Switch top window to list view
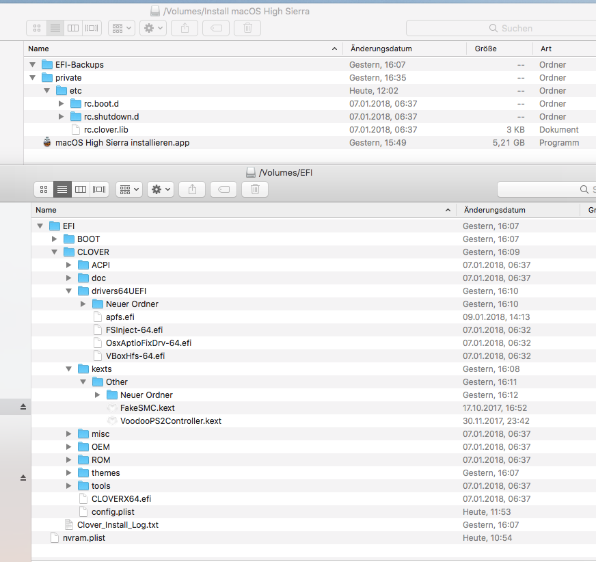 click(55, 28)
